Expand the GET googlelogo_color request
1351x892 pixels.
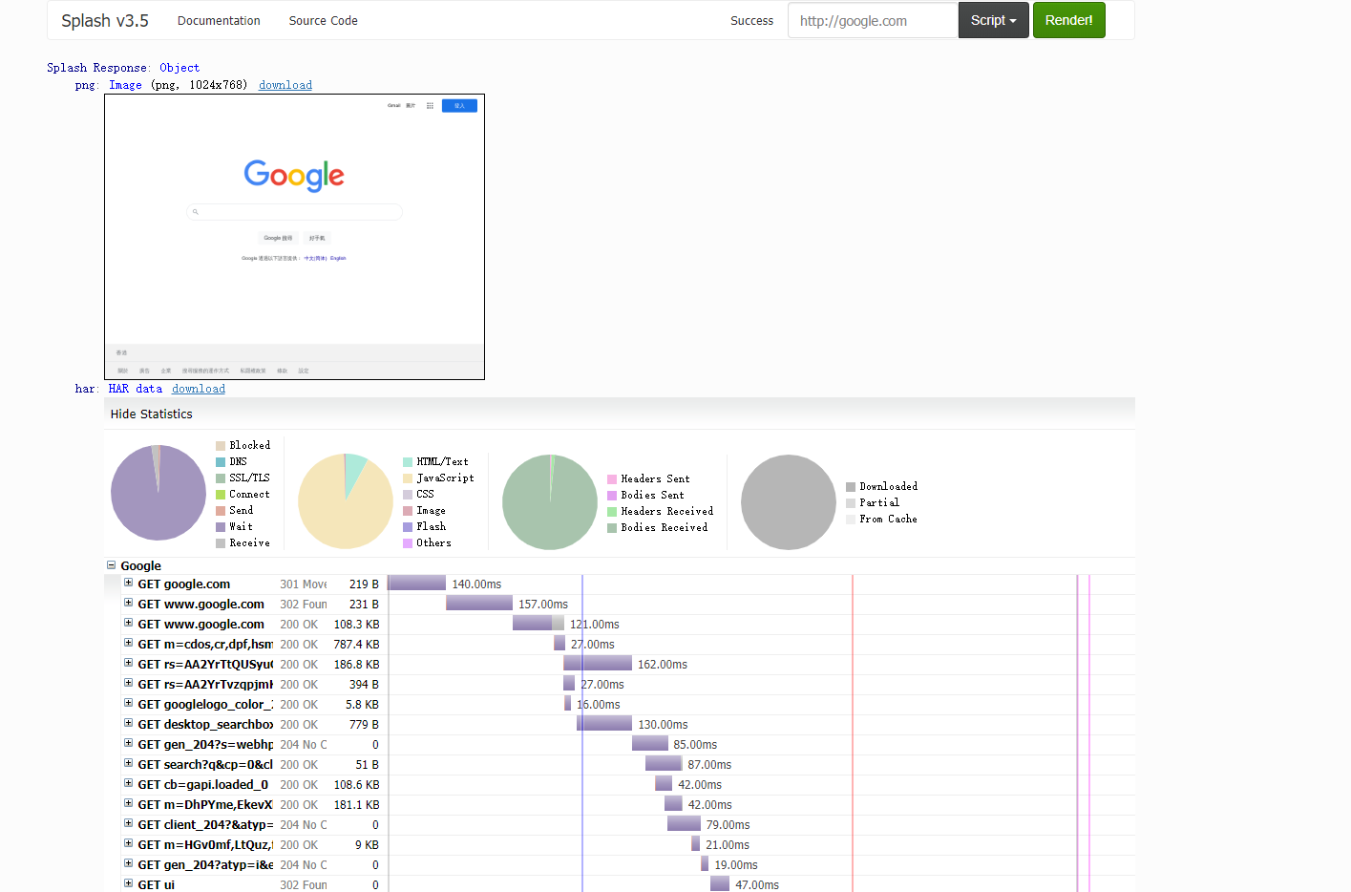point(128,703)
